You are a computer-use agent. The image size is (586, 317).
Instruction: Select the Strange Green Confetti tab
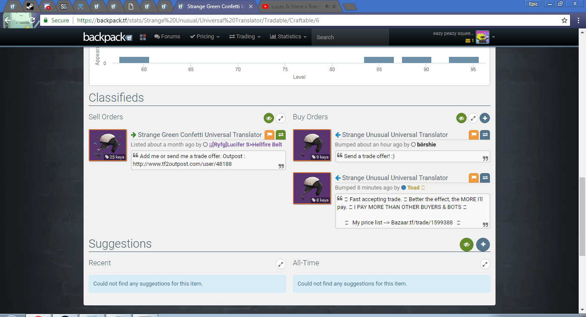tap(215, 6)
